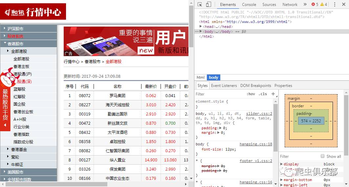Click the 香港主板 sidebar link

coord(21,67)
